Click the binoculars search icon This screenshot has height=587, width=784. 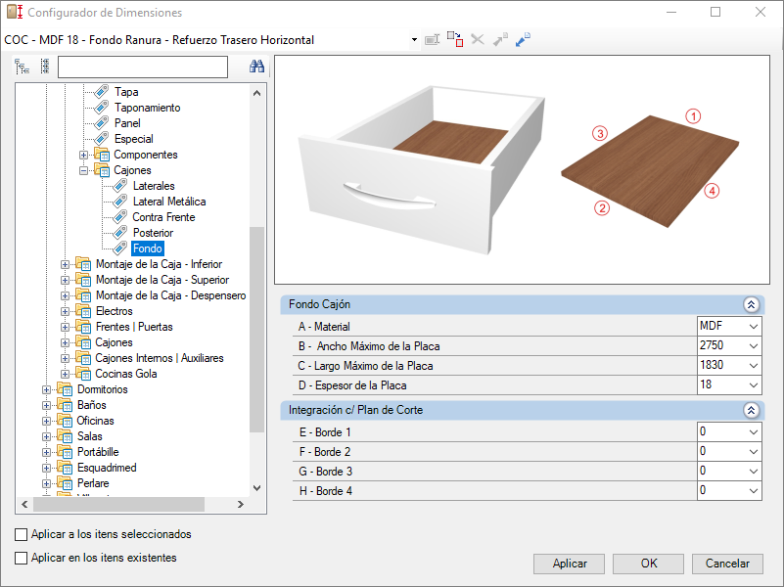256,66
